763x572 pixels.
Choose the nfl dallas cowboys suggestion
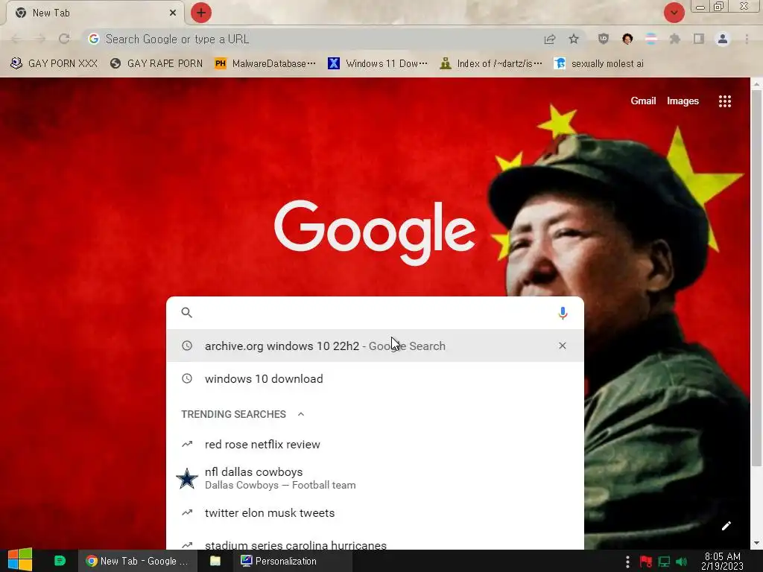tap(375, 478)
